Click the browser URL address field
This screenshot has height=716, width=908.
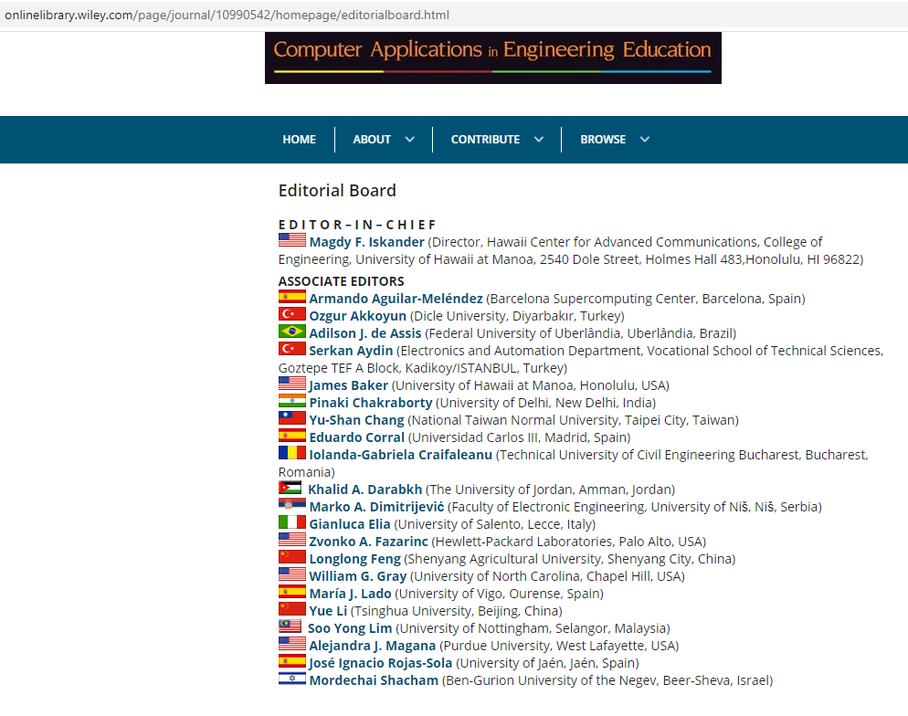(365, 16)
